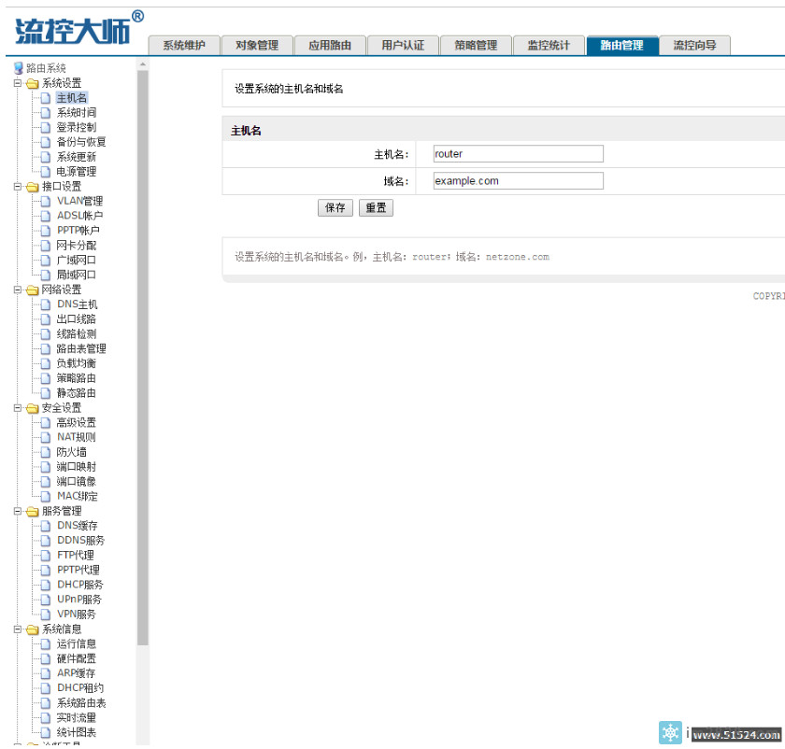Click the 服务管理 folder icon
Screen dimensions: 785x749
(33, 512)
